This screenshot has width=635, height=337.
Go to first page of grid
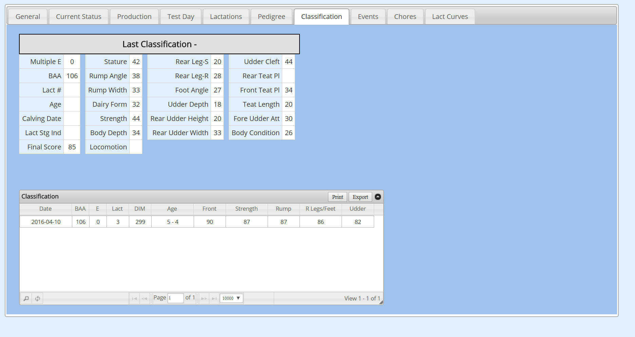(134, 298)
